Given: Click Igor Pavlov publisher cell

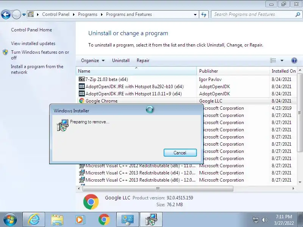Looking at the screenshot, I should point(210,79).
